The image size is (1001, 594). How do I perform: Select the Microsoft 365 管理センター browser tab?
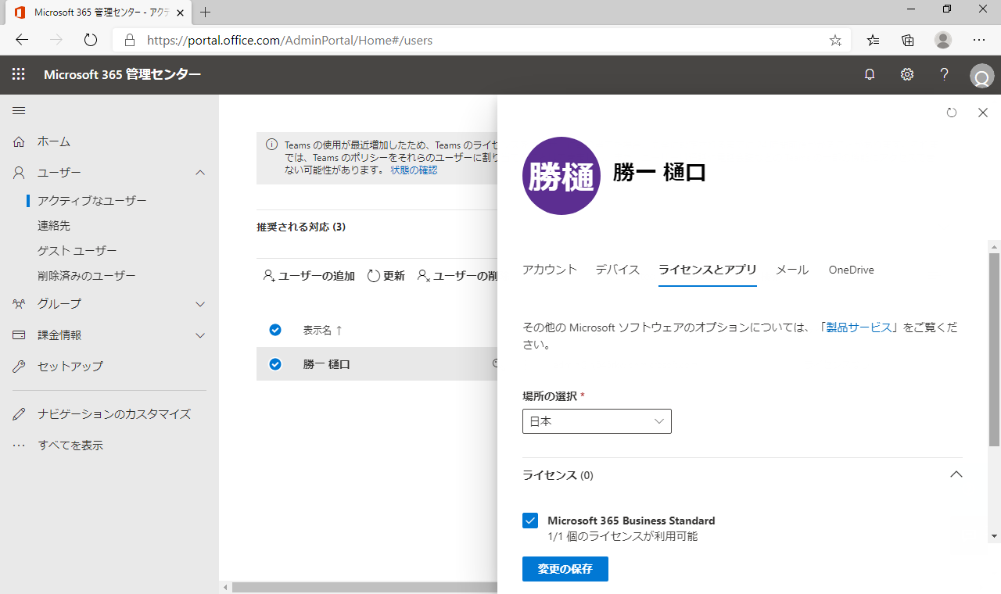pos(100,13)
